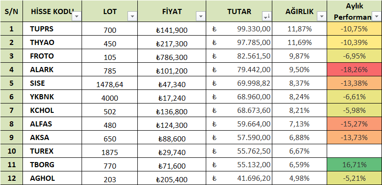Viewport: 382px width, 185px height.
Task: Click the empty TUREX performance cell
Action: [x=354, y=151]
